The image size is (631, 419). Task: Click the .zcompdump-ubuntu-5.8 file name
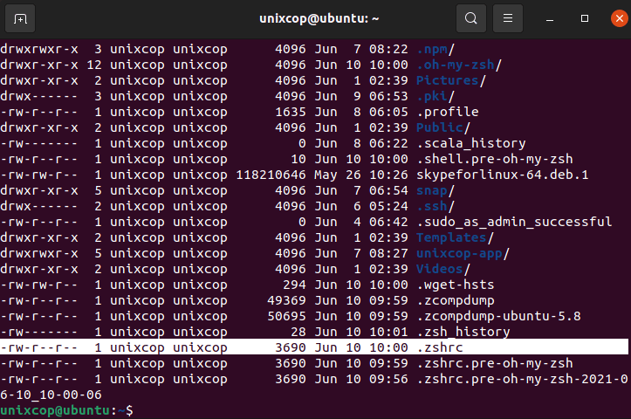(498, 316)
